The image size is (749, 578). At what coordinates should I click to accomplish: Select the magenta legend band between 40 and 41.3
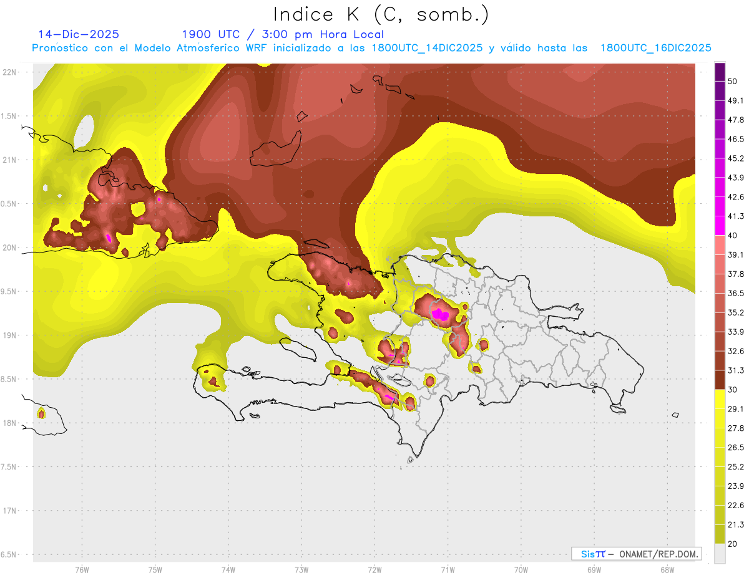tap(720, 226)
